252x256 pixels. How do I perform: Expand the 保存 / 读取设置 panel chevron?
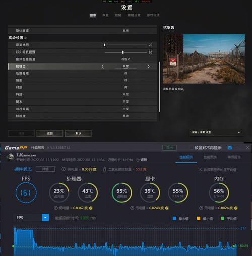(x=239, y=132)
